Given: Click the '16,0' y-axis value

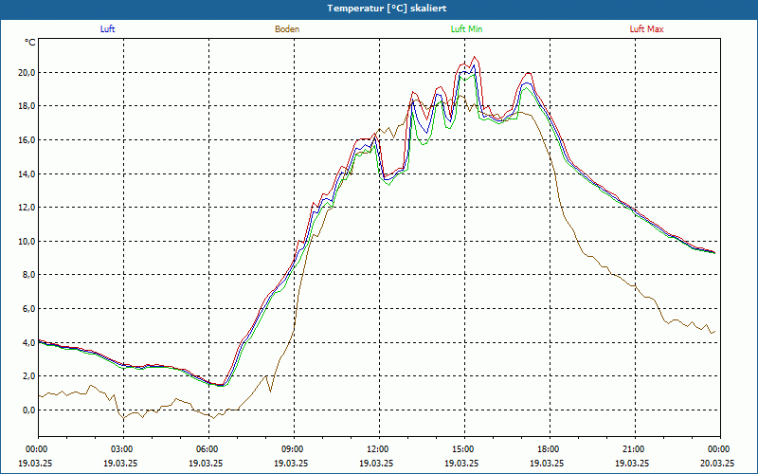Looking at the screenshot, I should (x=27, y=140).
